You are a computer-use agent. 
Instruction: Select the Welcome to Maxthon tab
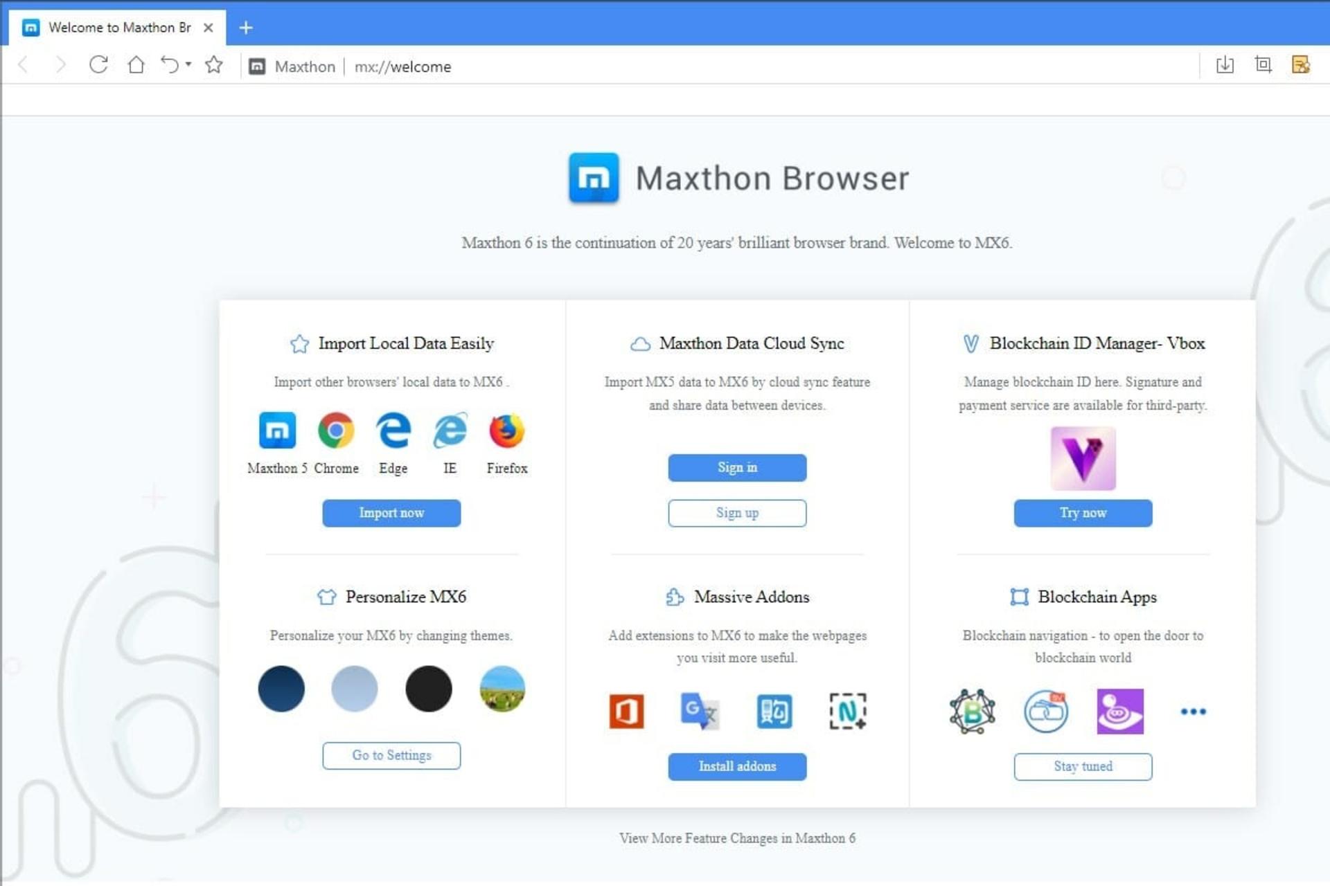point(118,28)
